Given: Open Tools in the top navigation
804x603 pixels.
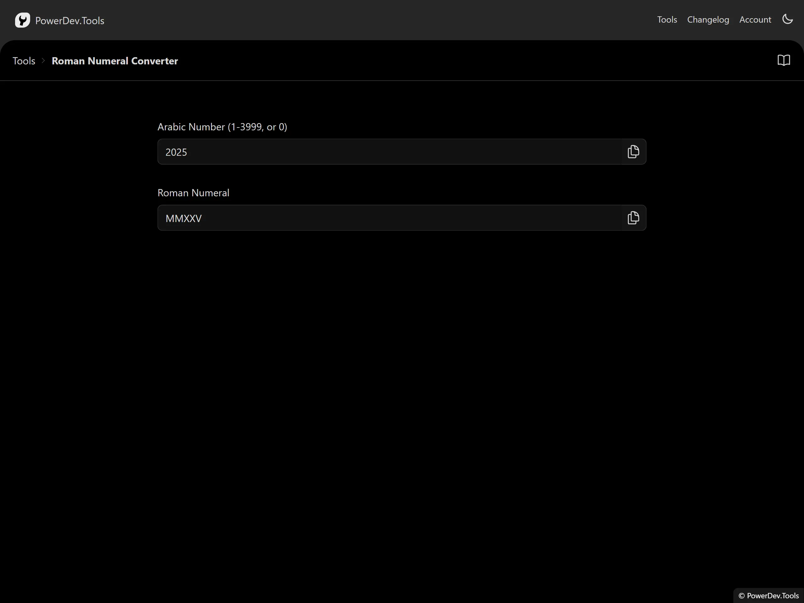Looking at the screenshot, I should (667, 19).
